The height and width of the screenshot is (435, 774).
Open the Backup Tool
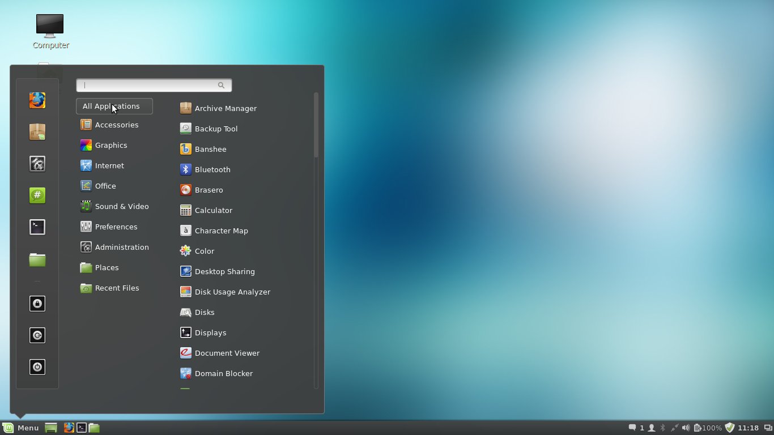[215, 129]
